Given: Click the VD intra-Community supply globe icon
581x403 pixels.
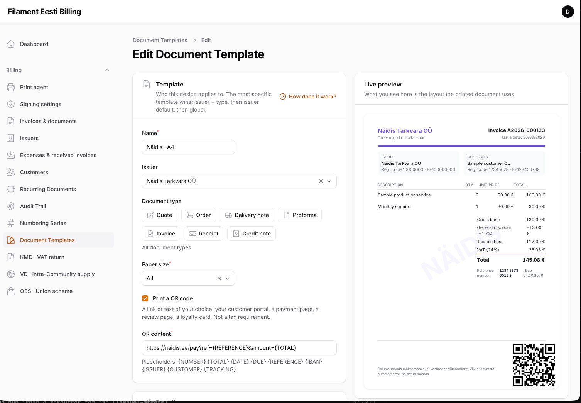Looking at the screenshot, I should click(11, 274).
